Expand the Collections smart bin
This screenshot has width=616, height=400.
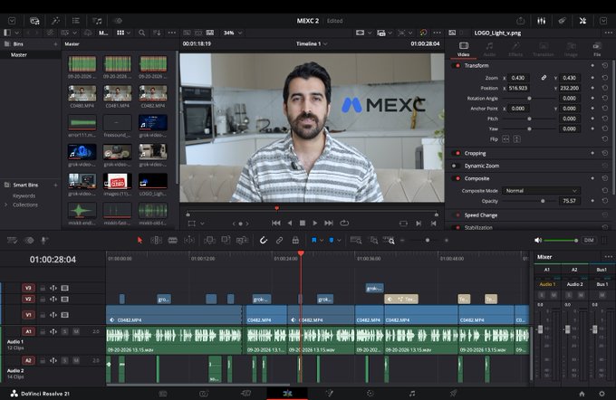click(x=5, y=205)
